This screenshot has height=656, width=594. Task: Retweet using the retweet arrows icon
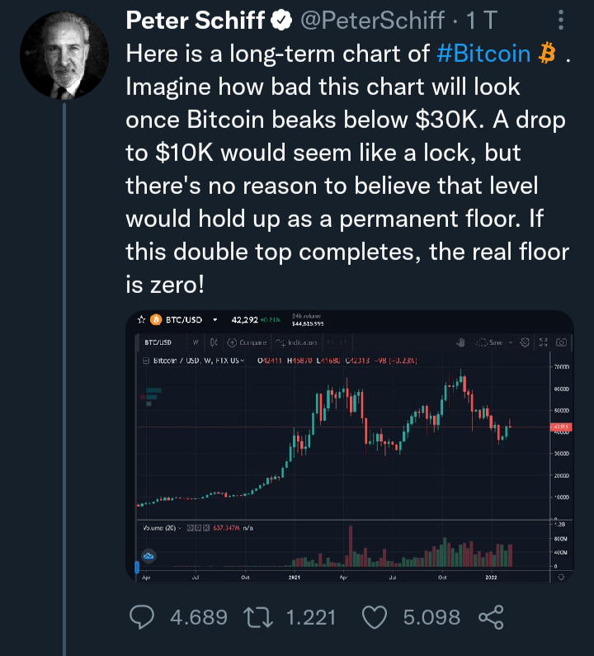point(258,618)
